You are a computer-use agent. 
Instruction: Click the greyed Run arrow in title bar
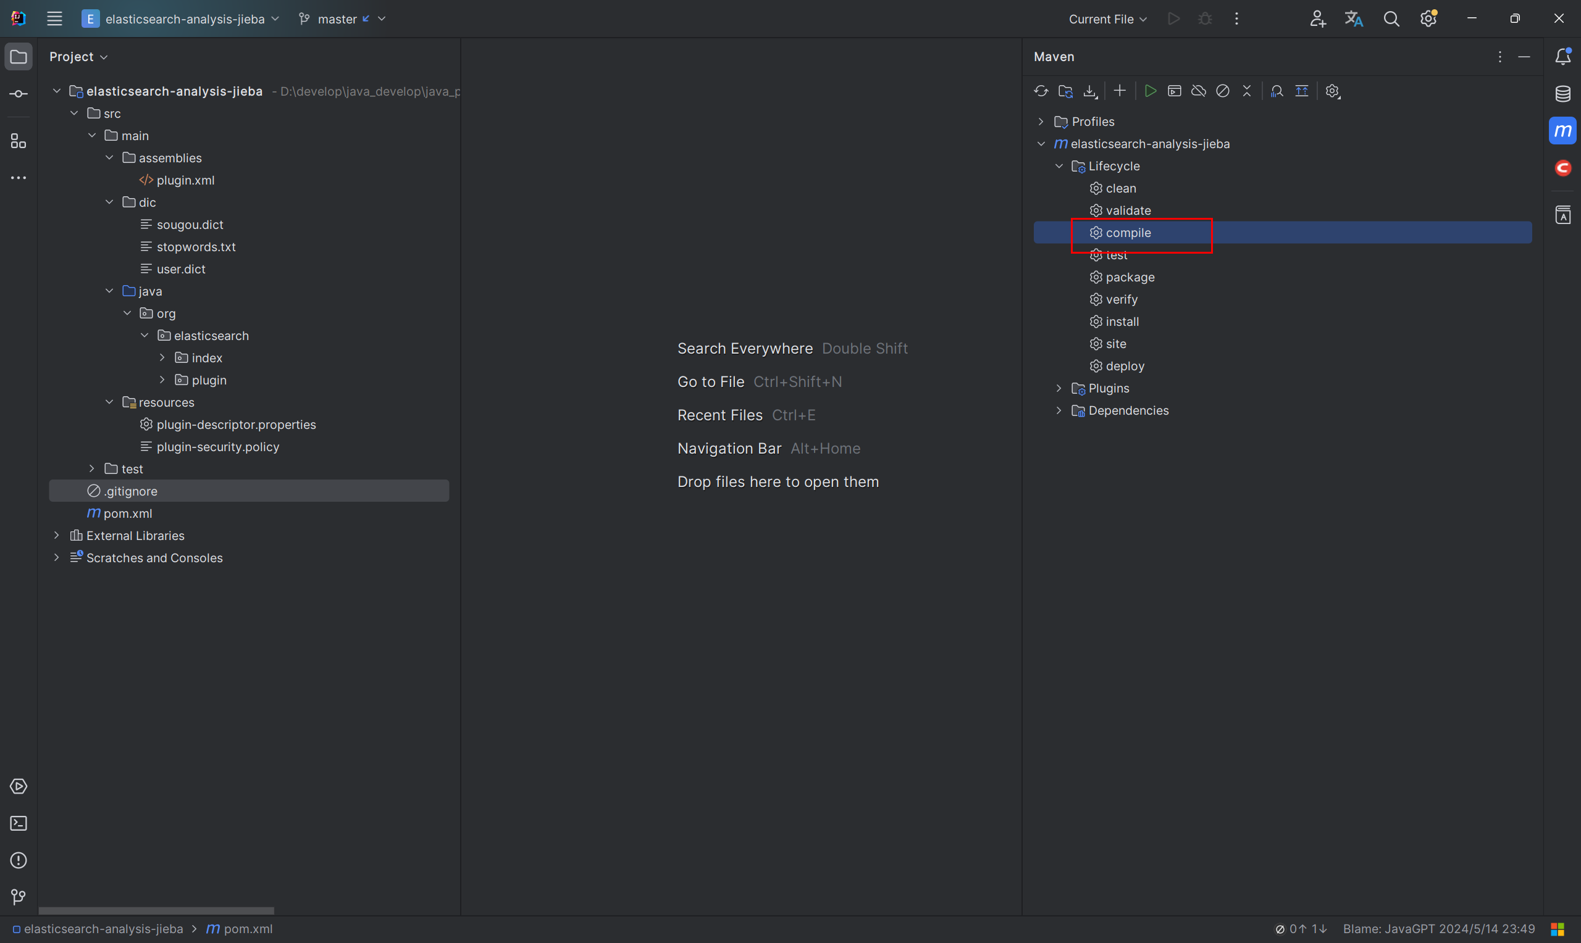pos(1173,19)
